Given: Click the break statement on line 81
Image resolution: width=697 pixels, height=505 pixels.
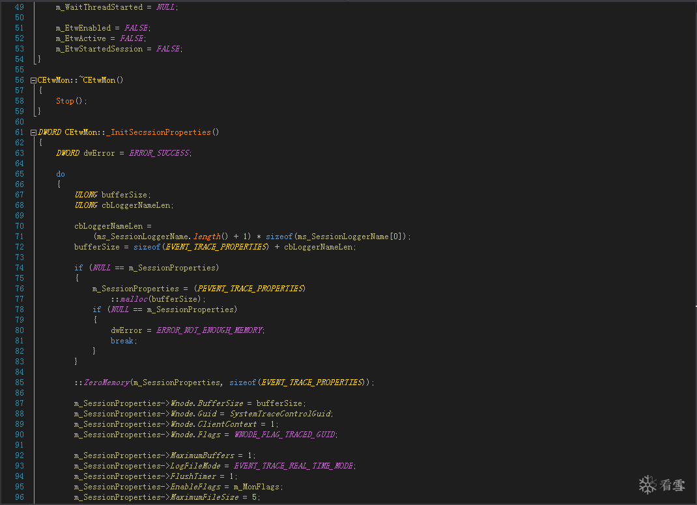Looking at the screenshot, I should (122, 341).
